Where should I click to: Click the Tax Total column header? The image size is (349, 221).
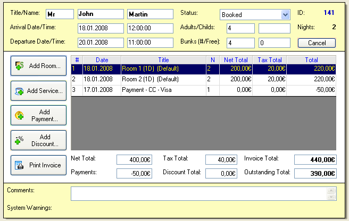point(270,60)
